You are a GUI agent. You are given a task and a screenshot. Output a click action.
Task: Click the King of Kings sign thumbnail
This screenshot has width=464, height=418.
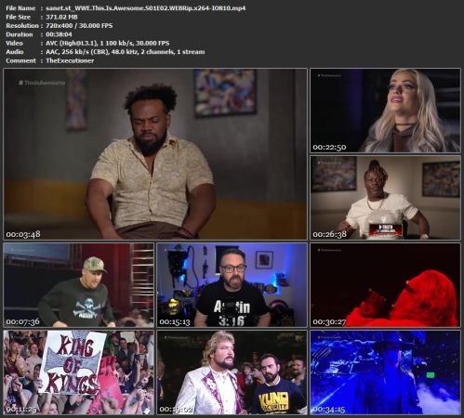click(x=78, y=372)
